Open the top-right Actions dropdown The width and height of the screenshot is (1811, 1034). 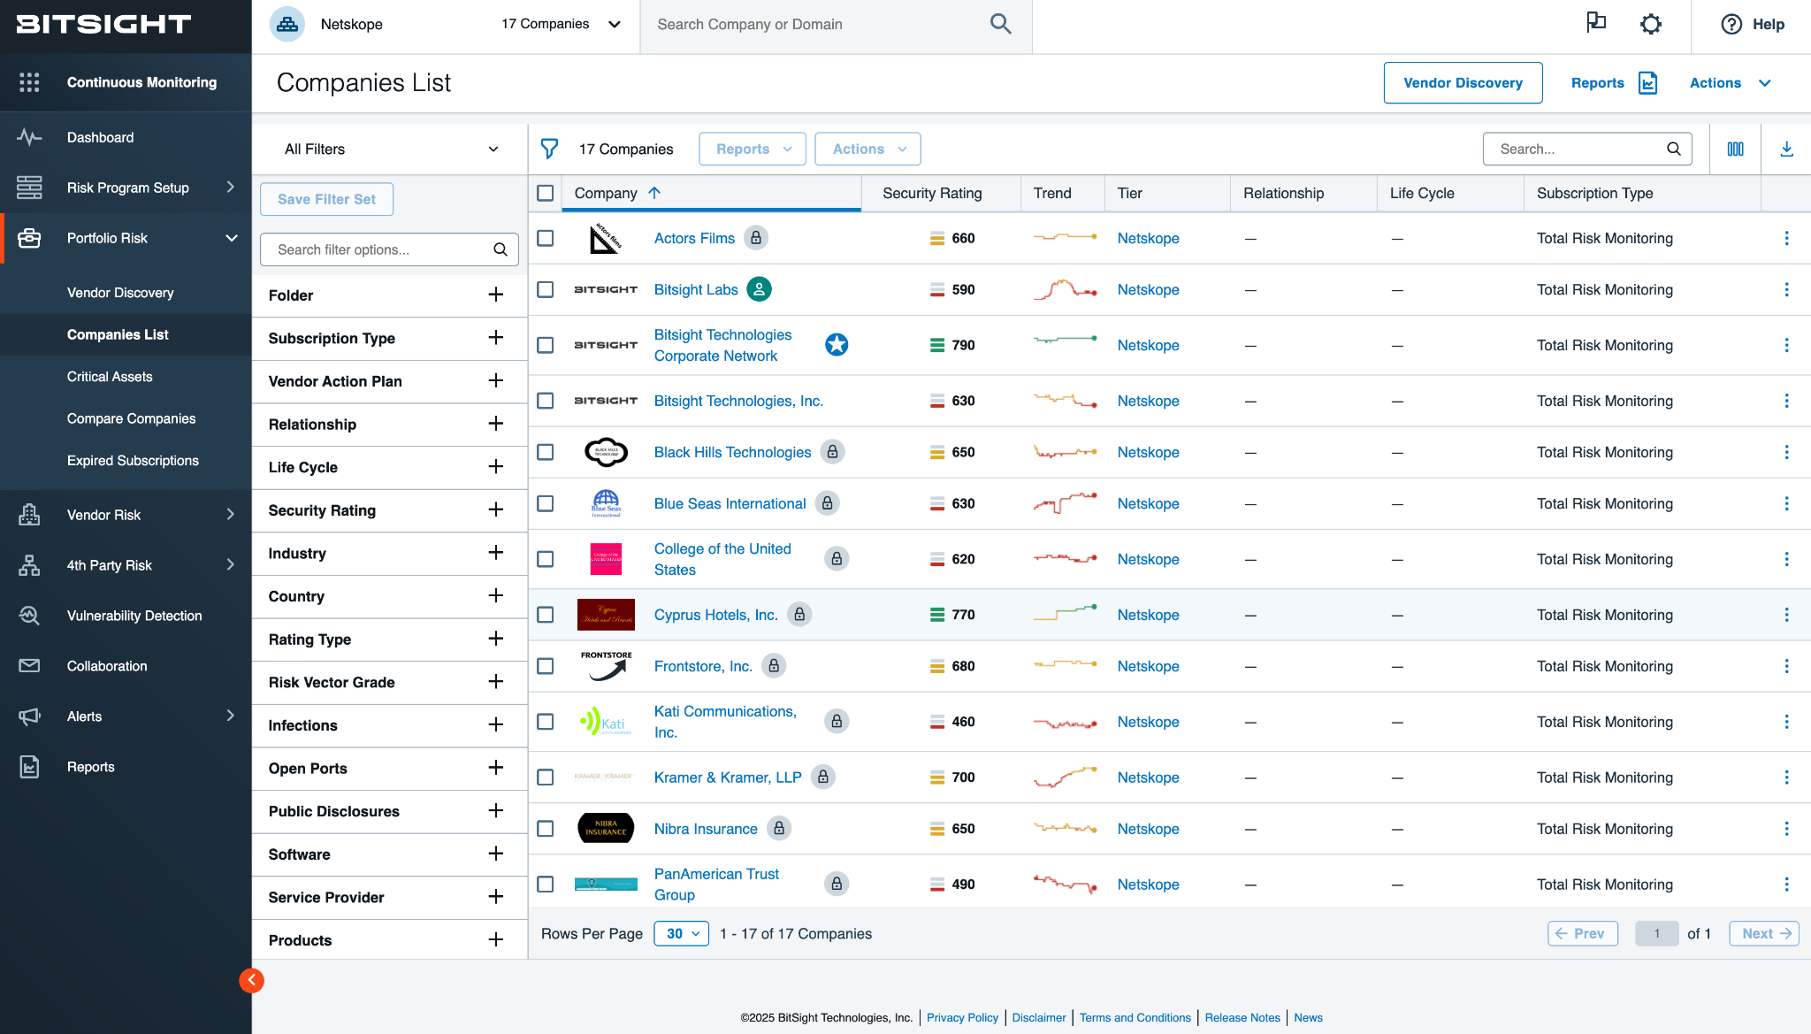pyautogui.click(x=1731, y=82)
